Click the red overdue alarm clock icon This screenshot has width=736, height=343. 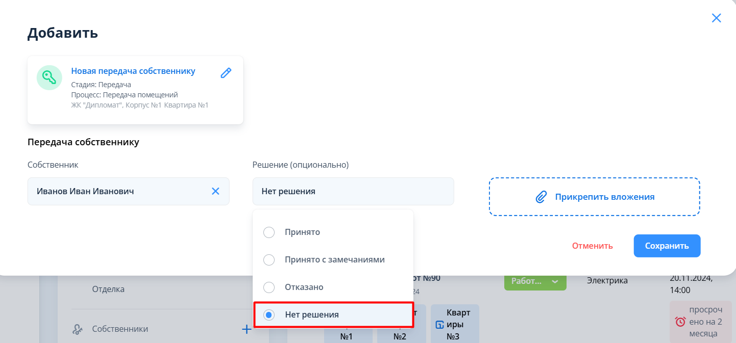point(680,322)
